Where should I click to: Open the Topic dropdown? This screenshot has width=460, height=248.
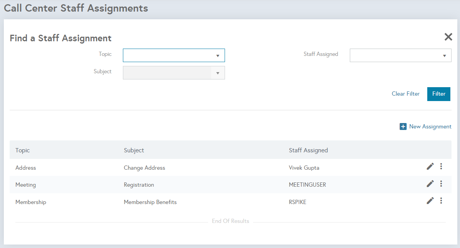174,56
